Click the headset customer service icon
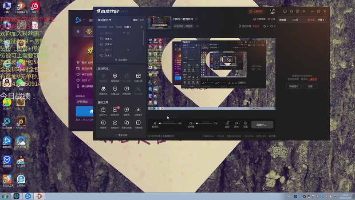Image resolution: width=355 pixels, height=200 pixels. click(x=292, y=11)
